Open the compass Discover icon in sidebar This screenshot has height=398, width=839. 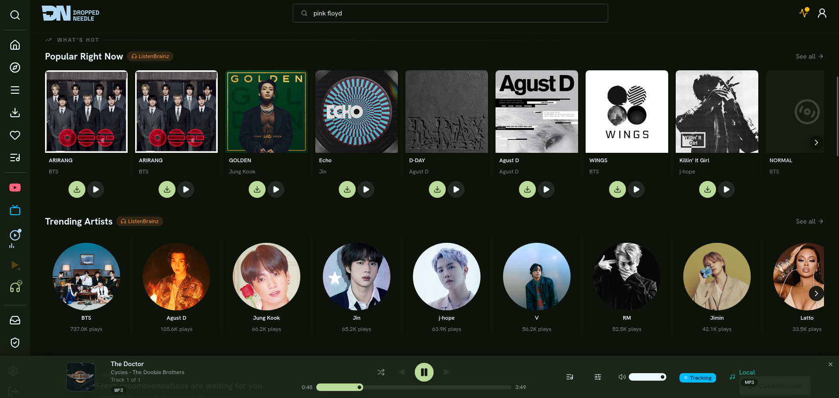[15, 68]
